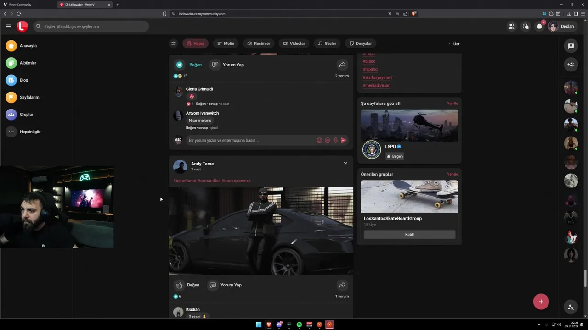Show hidden icons in system tray

(x=539, y=324)
